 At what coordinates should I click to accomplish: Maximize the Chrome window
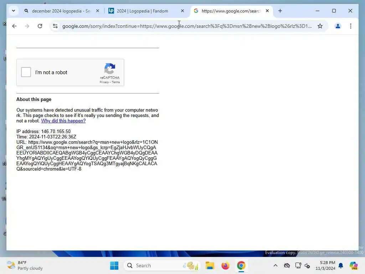(334, 11)
